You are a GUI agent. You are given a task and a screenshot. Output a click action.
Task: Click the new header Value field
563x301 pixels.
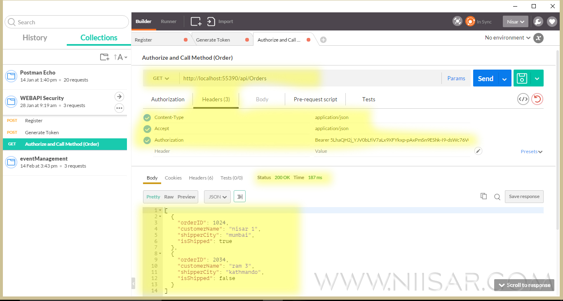(x=392, y=151)
